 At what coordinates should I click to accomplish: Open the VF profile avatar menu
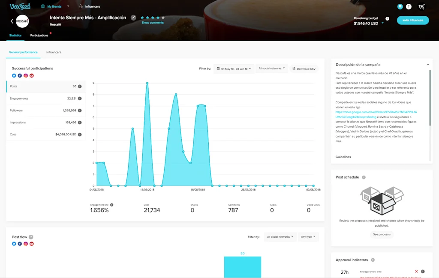coord(423,6)
